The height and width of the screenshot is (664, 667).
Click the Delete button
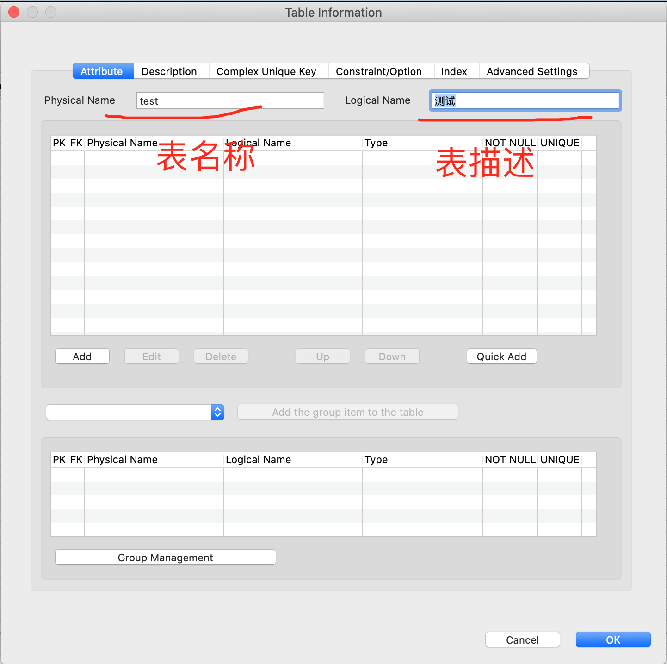[221, 356]
